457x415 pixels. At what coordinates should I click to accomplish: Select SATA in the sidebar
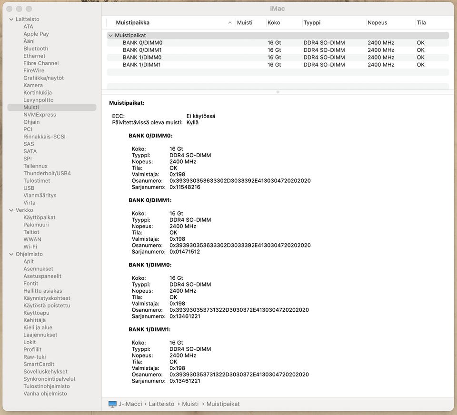30,151
